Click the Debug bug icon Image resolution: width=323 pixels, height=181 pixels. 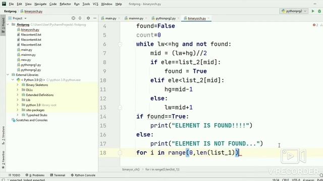coord(319,11)
